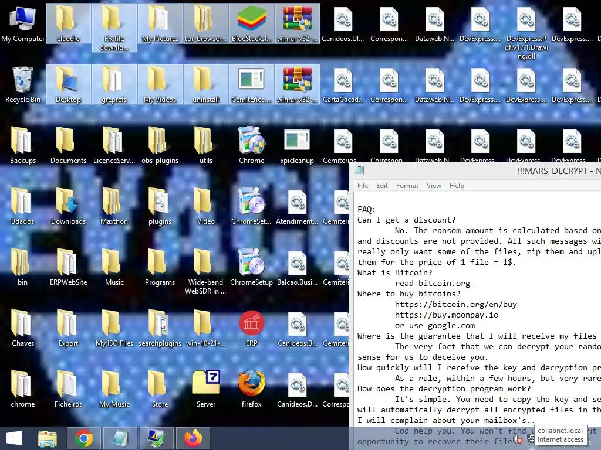Click 'or use google.com' line
601x450 pixels.
click(435, 326)
